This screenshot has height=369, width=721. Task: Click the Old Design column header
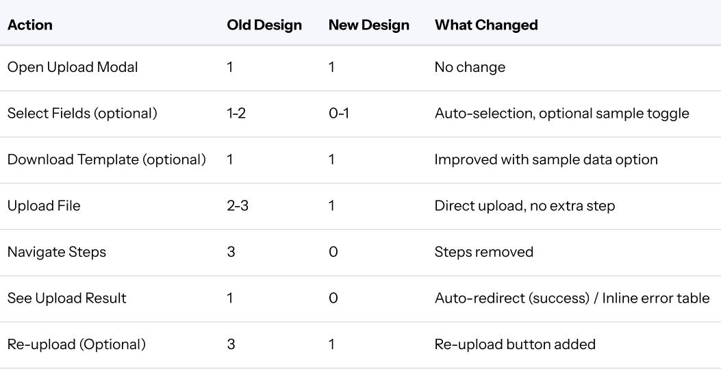[x=264, y=25]
